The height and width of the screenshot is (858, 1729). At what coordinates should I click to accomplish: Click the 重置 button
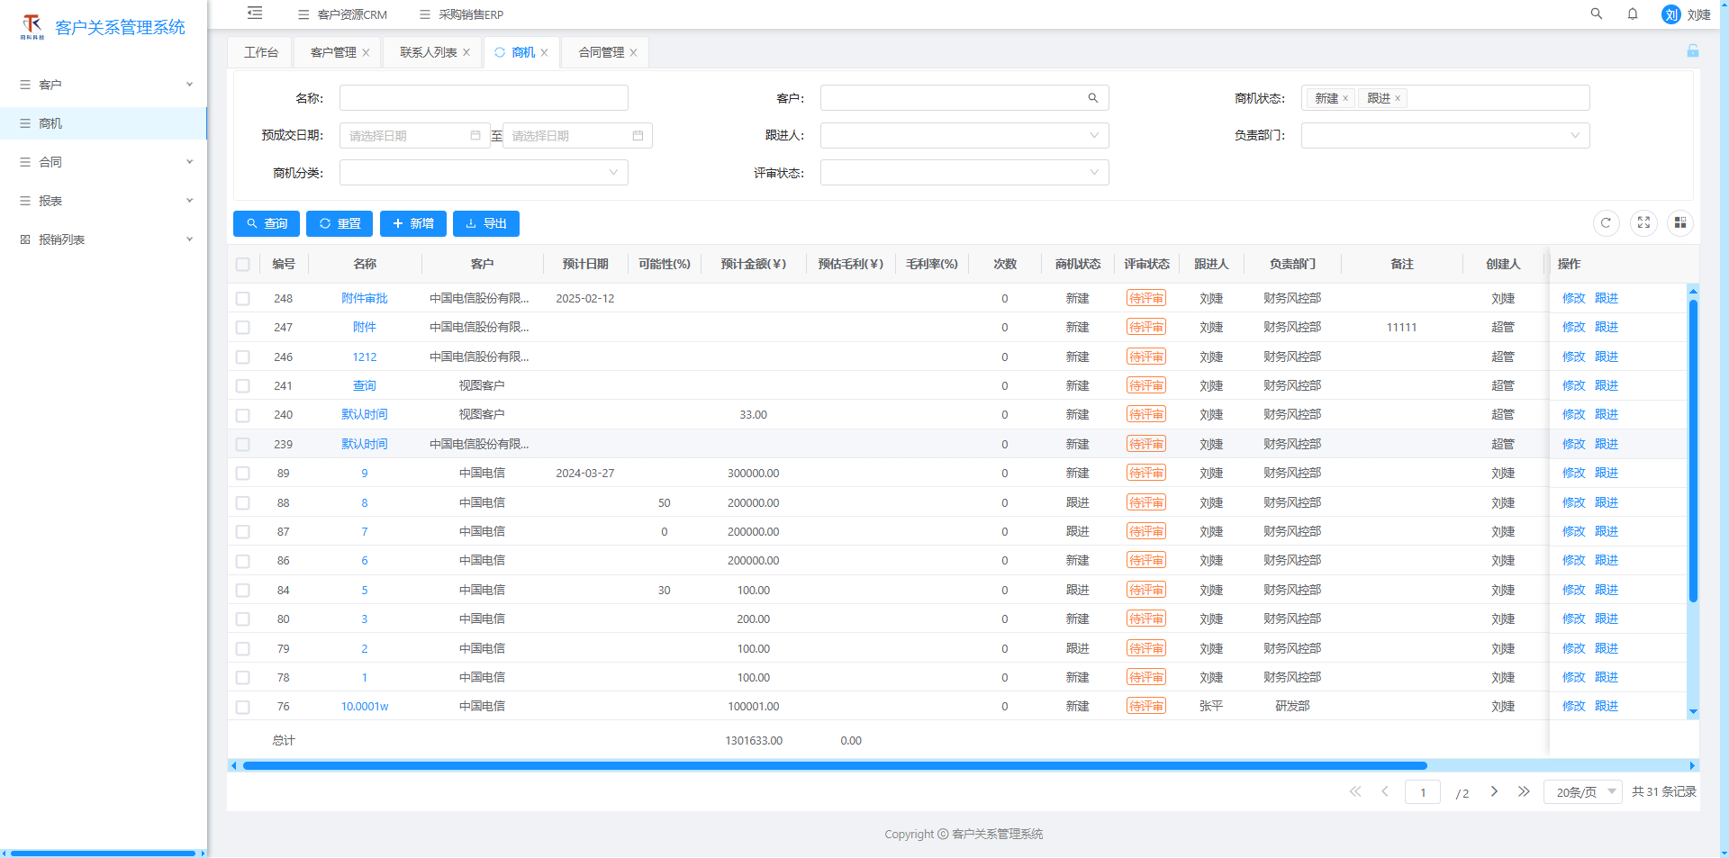[x=339, y=223]
